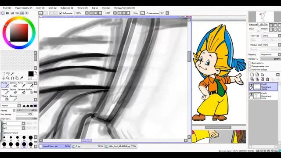The height and width of the screenshot is (158, 281).
Task: Choose the Ручка pen brush
Action: coord(5,85)
